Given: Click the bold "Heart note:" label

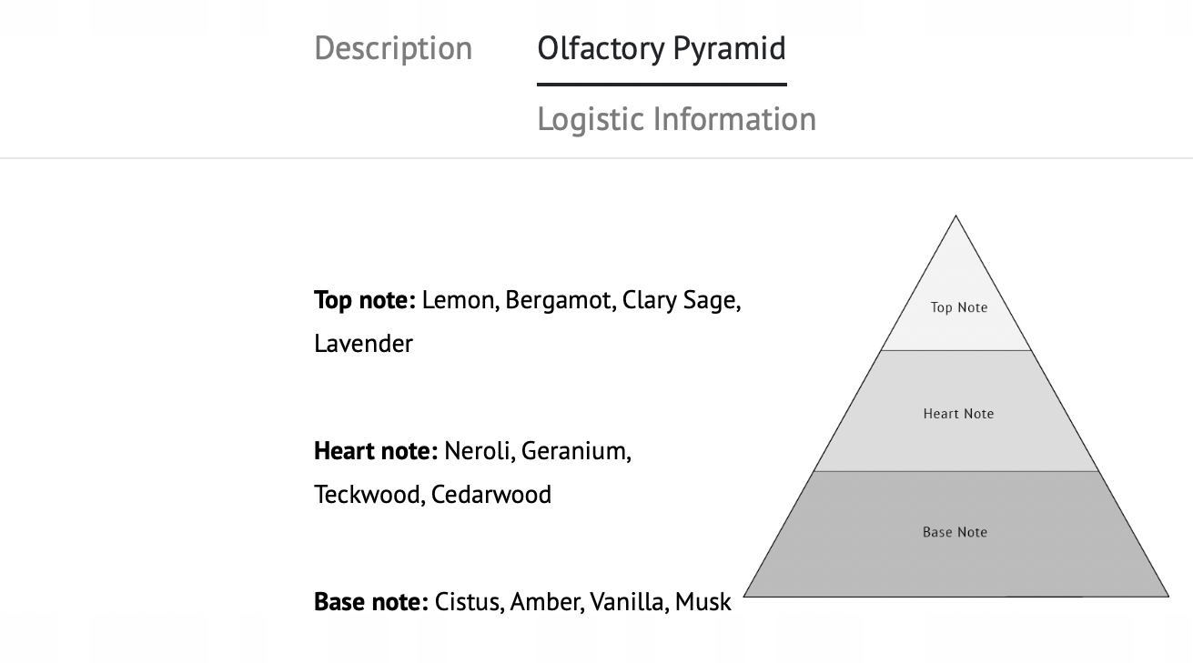Looking at the screenshot, I should coord(376,451).
